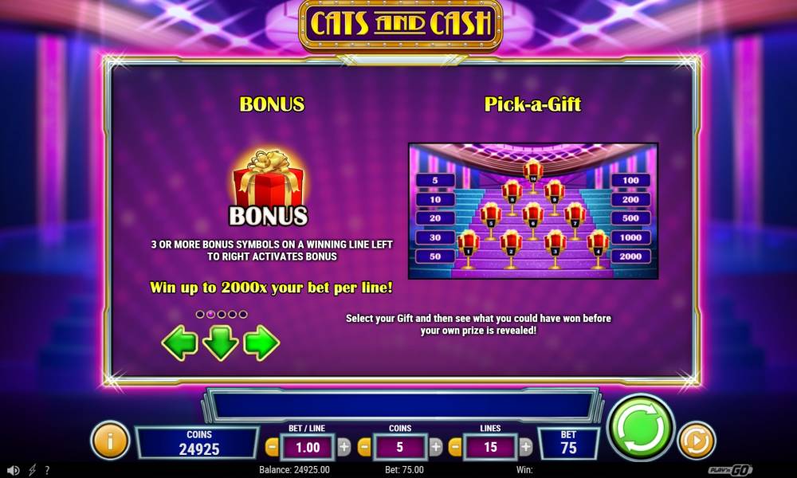Decrease the Coins value
The width and height of the screenshot is (797, 478).
pyautogui.click(x=364, y=448)
